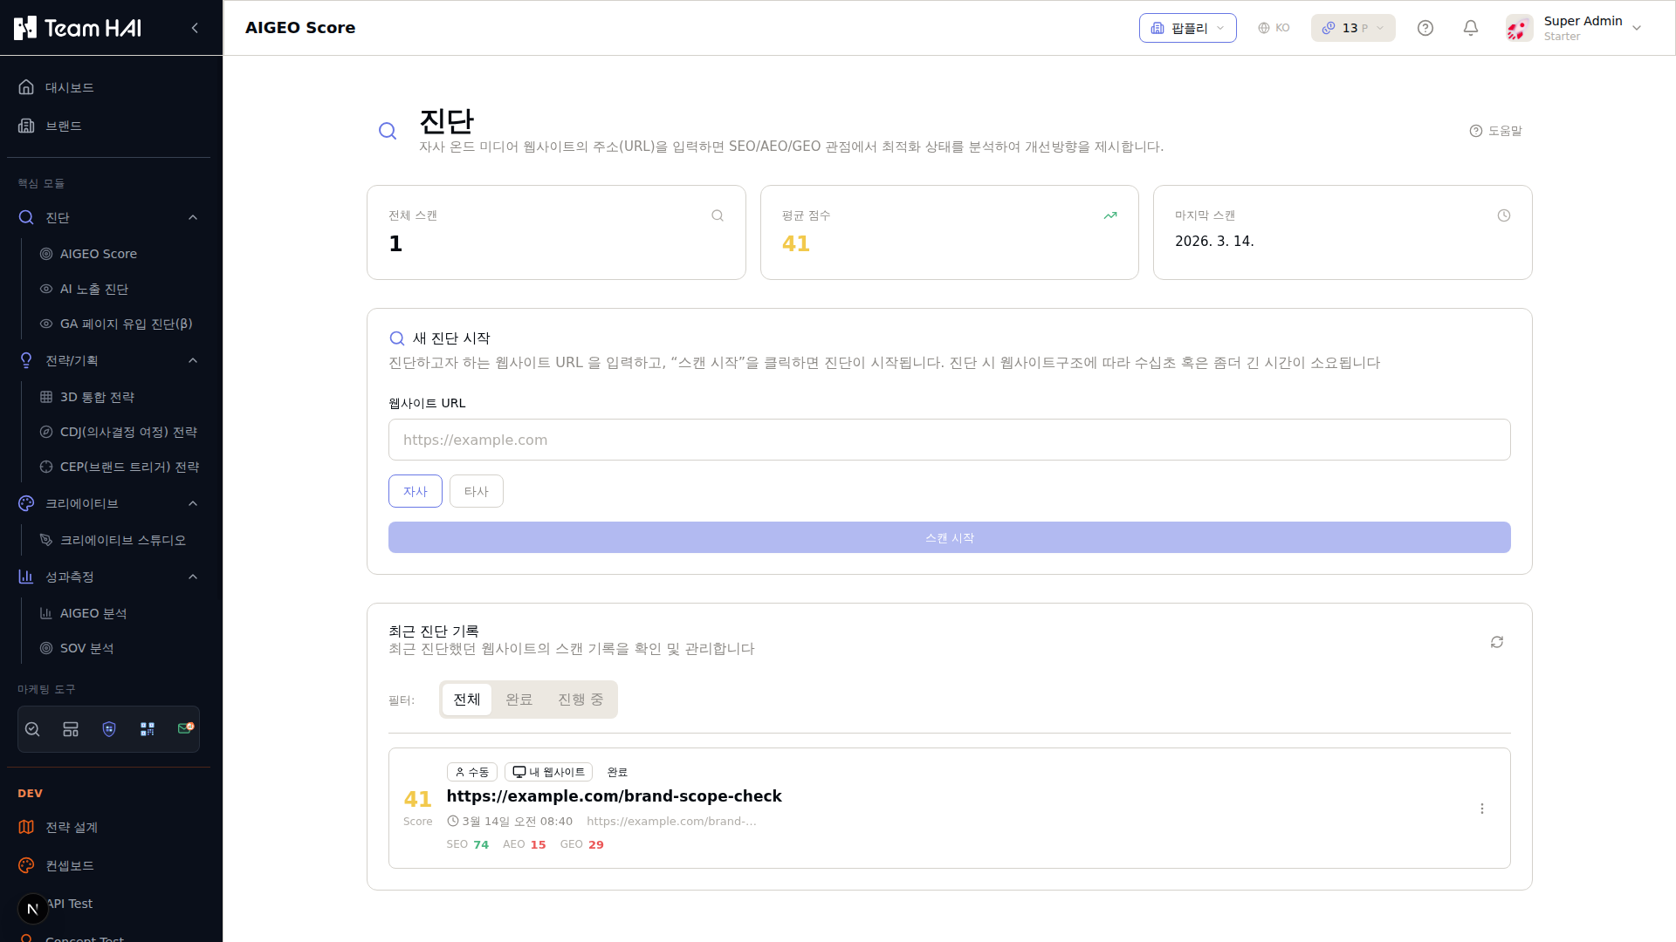1676x942 pixels.
Task: Click the truncated https://example.com/brand-… URL
Action: click(671, 822)
